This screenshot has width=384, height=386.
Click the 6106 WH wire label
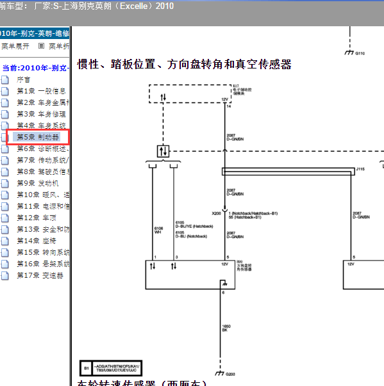[x=158, y=230]
